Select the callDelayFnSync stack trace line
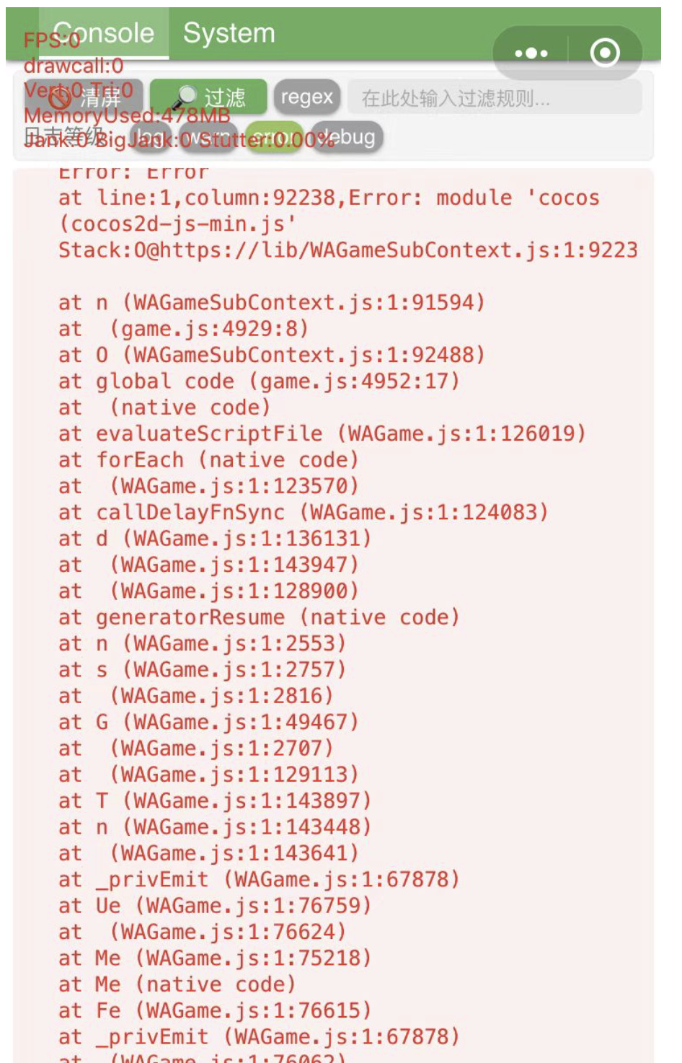The image size is (682, 1063). pos(303,512)
